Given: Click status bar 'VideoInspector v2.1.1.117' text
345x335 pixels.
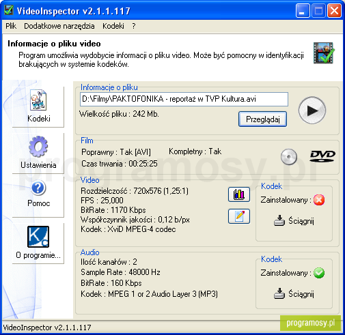Looking at the screenshot, I should pos(47,327).
